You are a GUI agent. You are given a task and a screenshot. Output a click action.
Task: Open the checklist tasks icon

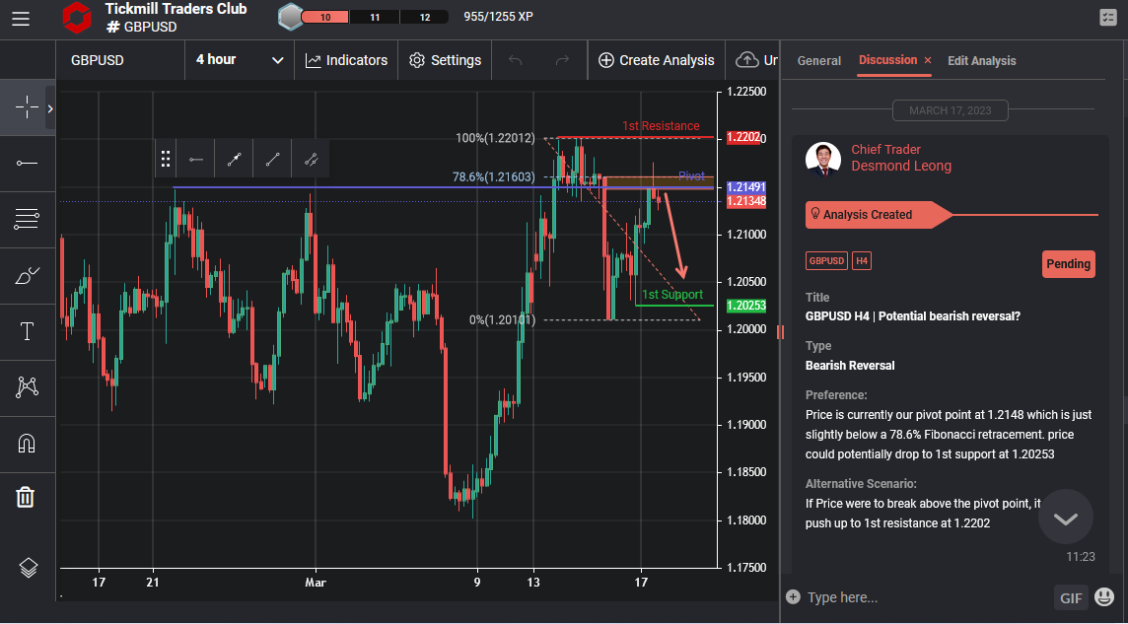click(1108, 18)
